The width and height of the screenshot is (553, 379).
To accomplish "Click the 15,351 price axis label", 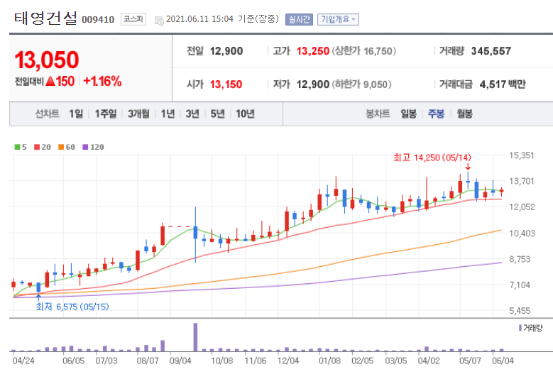I will (x=522, y=155).
